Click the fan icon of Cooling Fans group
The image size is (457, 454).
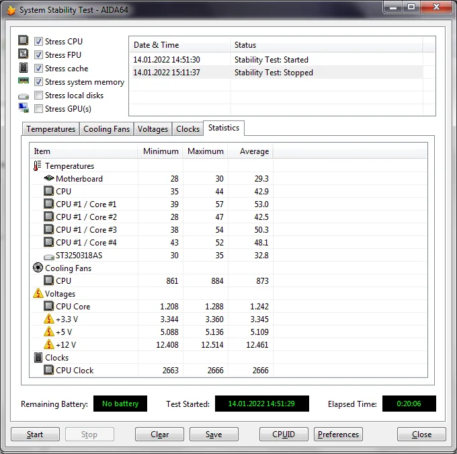coord(38,268)
